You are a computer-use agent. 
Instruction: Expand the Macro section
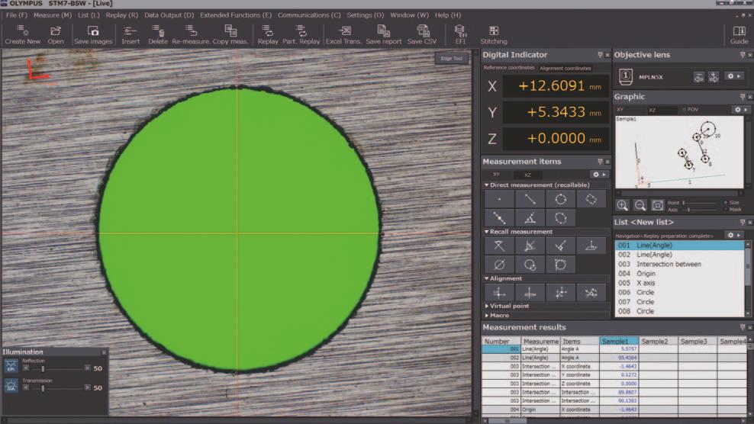487,315
